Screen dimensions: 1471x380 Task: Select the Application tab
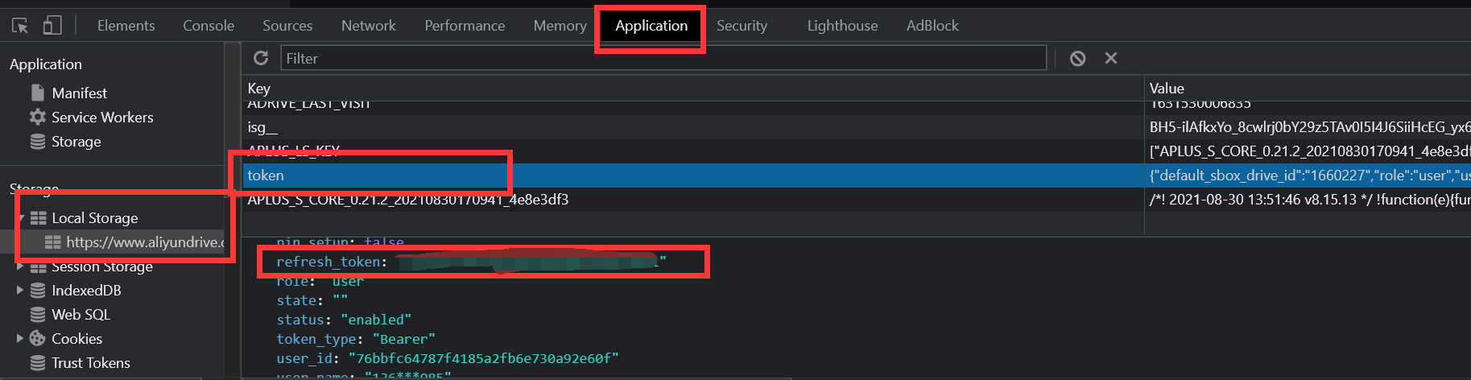(651, 26)
